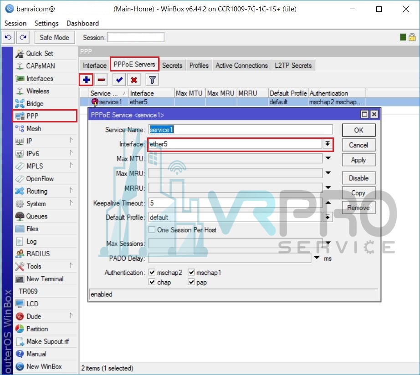
Task: Expand the Max MTU field arrow
Action: coord(328,158)
